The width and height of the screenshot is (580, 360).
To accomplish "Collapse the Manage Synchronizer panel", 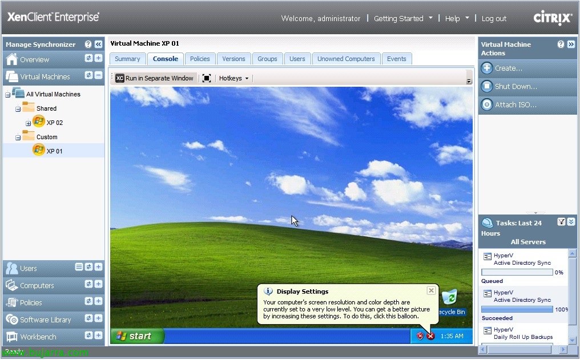I will click(98, 45).
